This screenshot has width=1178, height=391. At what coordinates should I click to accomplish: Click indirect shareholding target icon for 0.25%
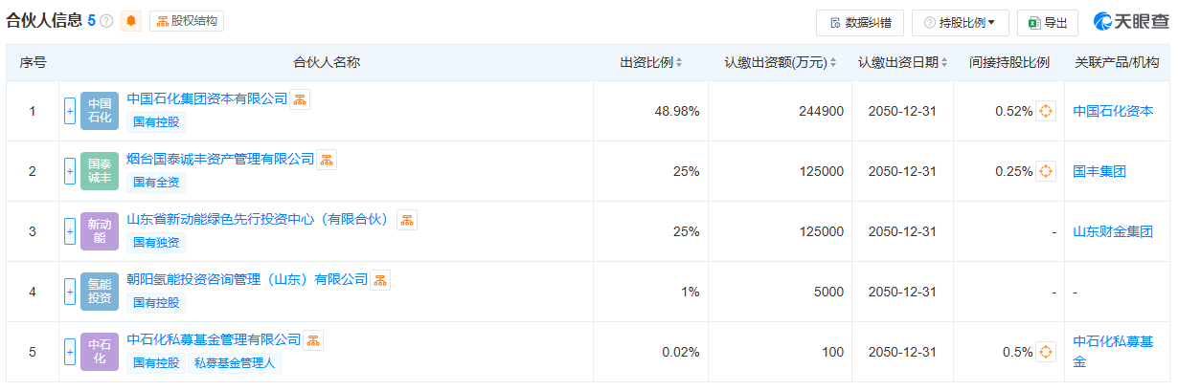[x=1046, y=172]
